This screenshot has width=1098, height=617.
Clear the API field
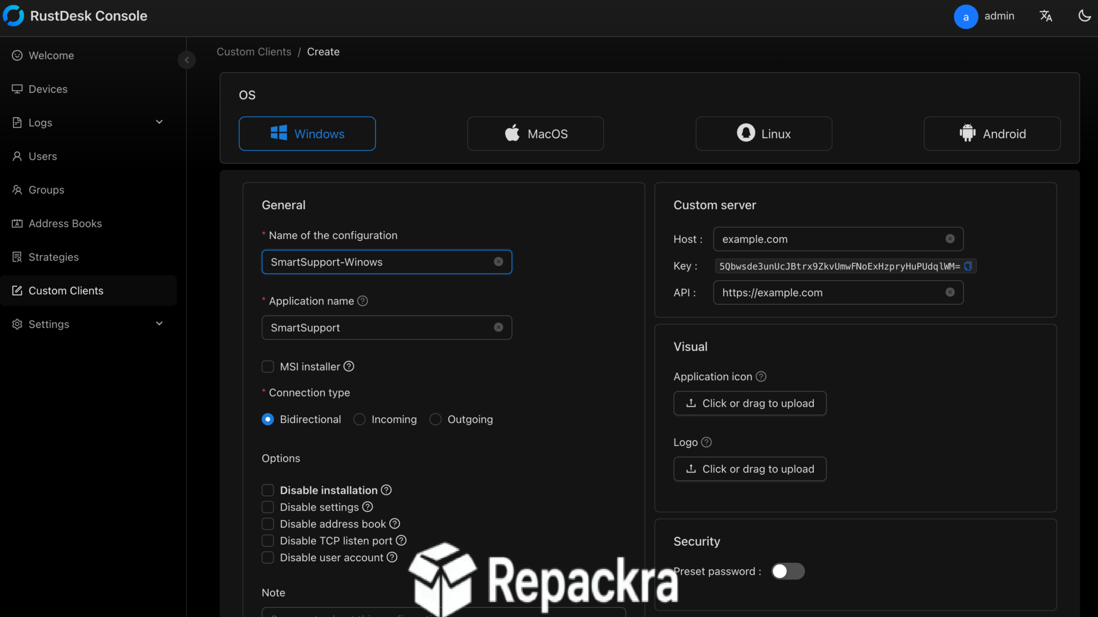point(950,292)
